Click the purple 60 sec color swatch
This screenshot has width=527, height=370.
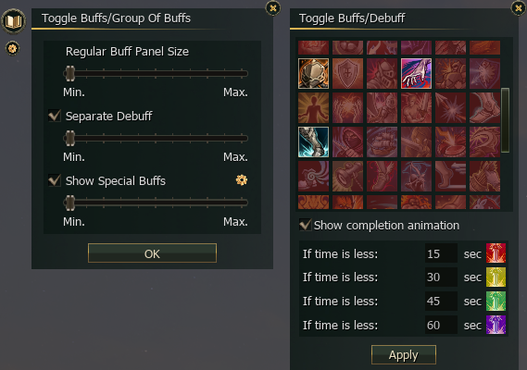496,325
